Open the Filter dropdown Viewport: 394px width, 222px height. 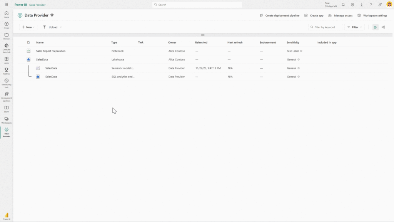(x=354, y=27)
